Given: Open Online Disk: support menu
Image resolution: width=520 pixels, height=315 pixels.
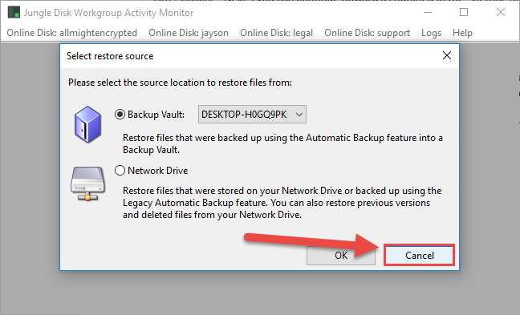Looking at the screenshot, I should coord(367,33).
